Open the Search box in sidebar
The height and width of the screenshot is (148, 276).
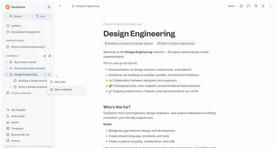click(16, 16)
